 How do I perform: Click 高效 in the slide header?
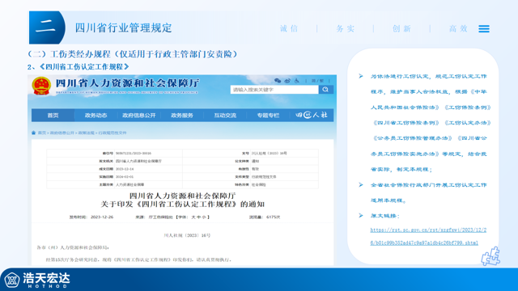tap(458, 29)
